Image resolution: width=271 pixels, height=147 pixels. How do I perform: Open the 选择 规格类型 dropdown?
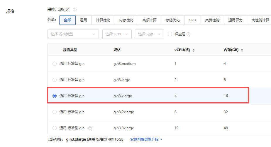pos(73,34)
